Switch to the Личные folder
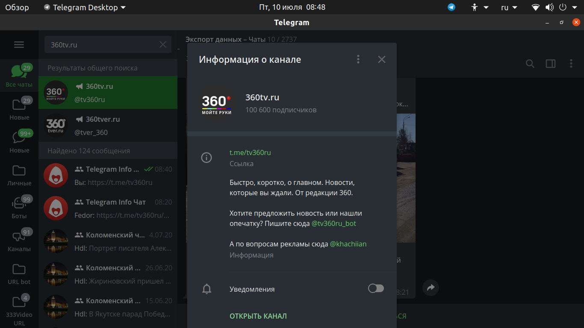This screenshot has width=584, height=328. [19, 174]
